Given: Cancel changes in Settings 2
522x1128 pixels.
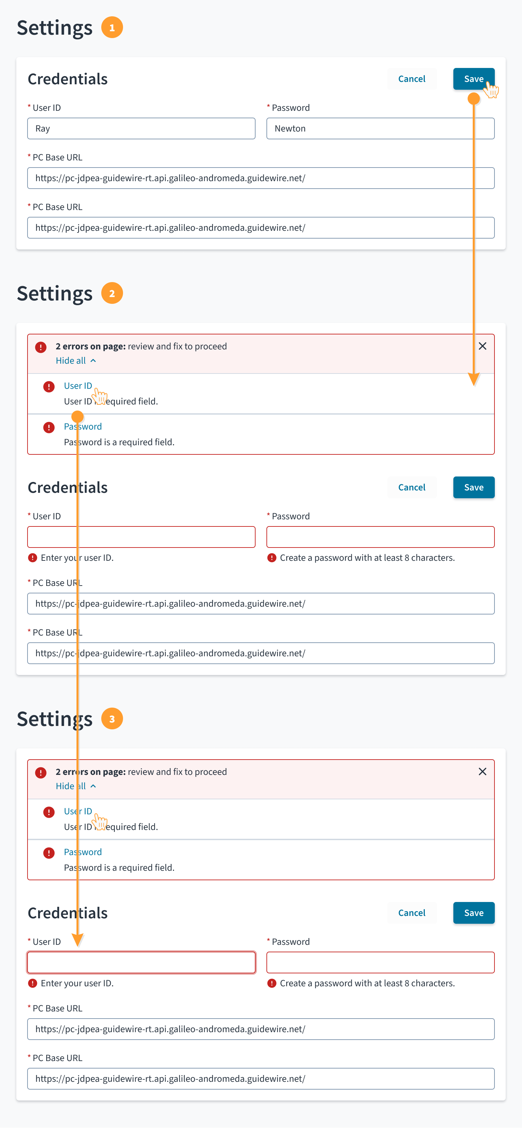Looking at the screenshot, I should pyautogui.click(x=412, y=487).
